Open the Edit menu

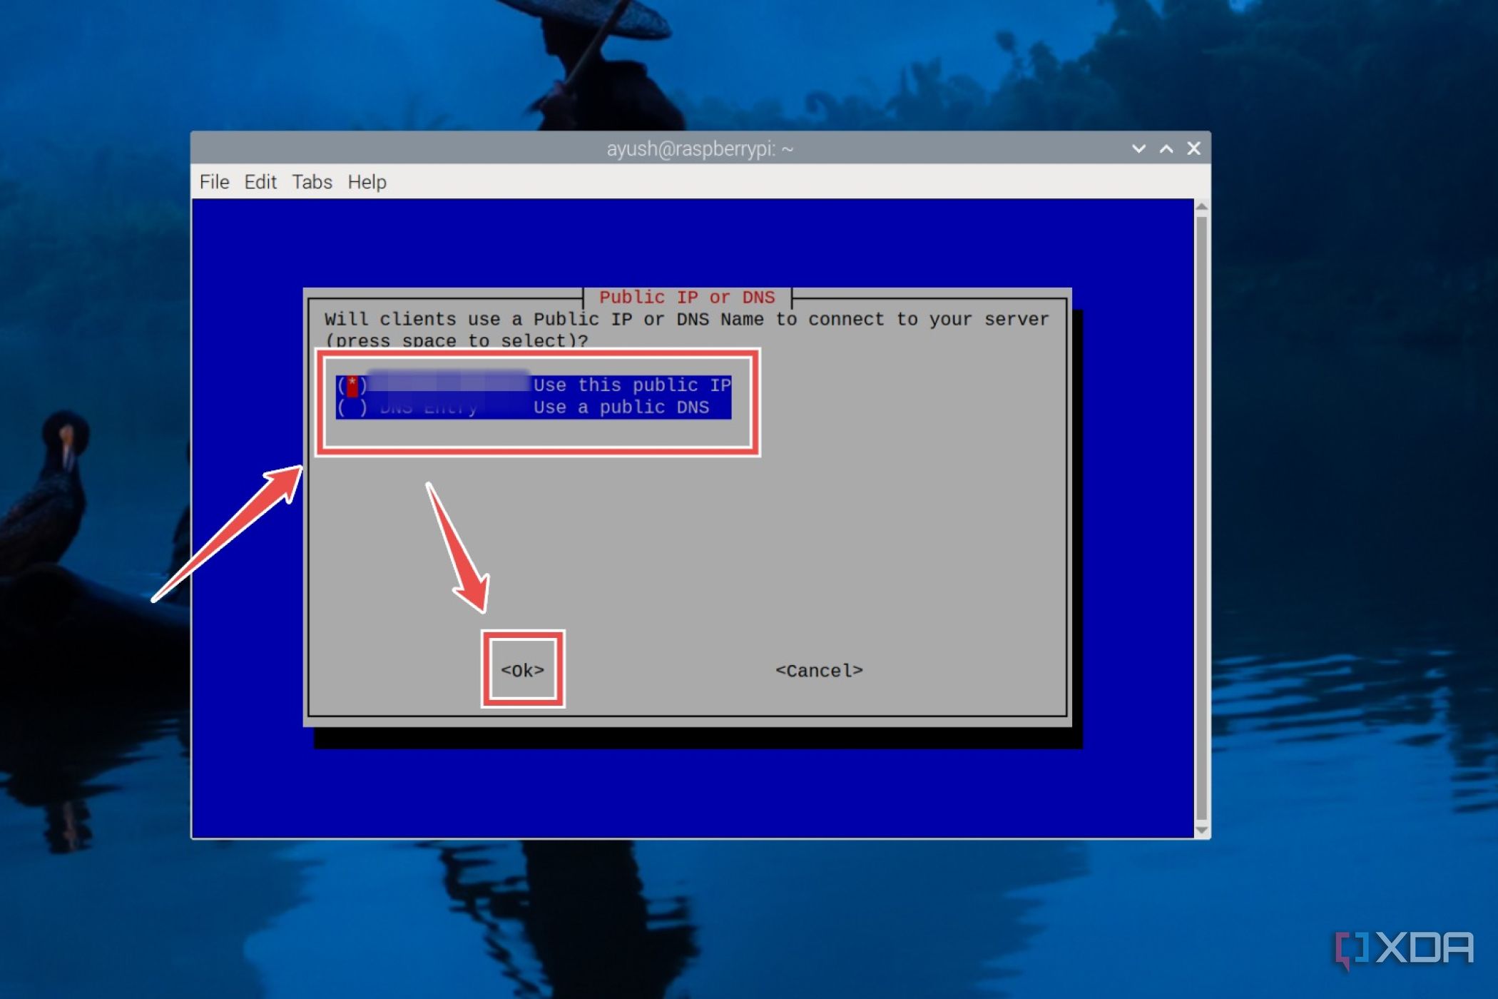tap(260, 182)
